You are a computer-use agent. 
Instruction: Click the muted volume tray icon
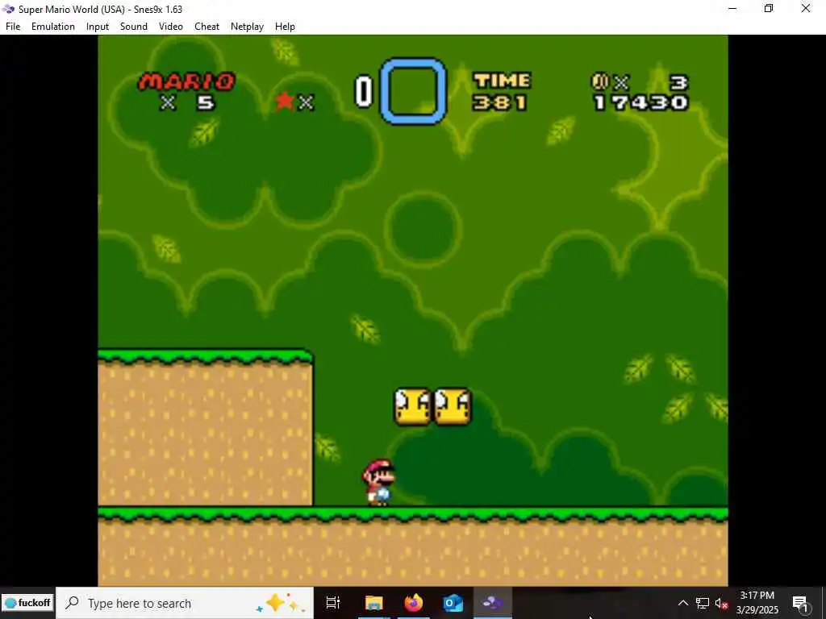721,603
